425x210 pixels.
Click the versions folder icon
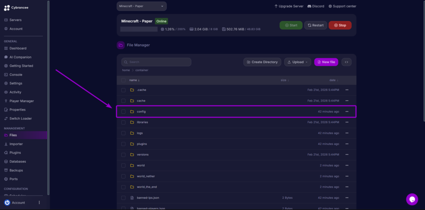click(132, 154)
